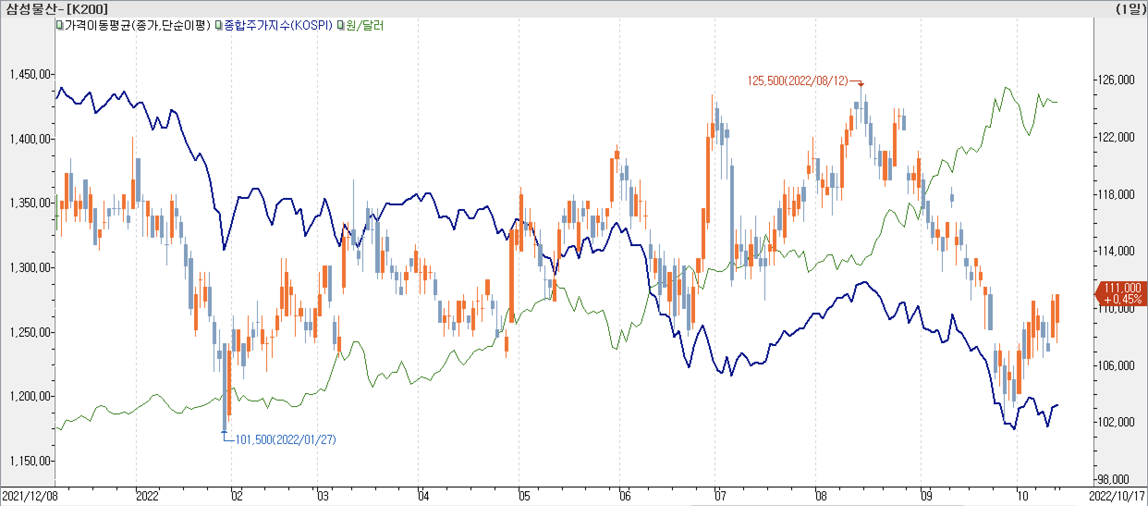The image size is (1148, 506).
Task: Click the 101,500(2022/01/27) low price label
Action: click(x=286, y=439)
